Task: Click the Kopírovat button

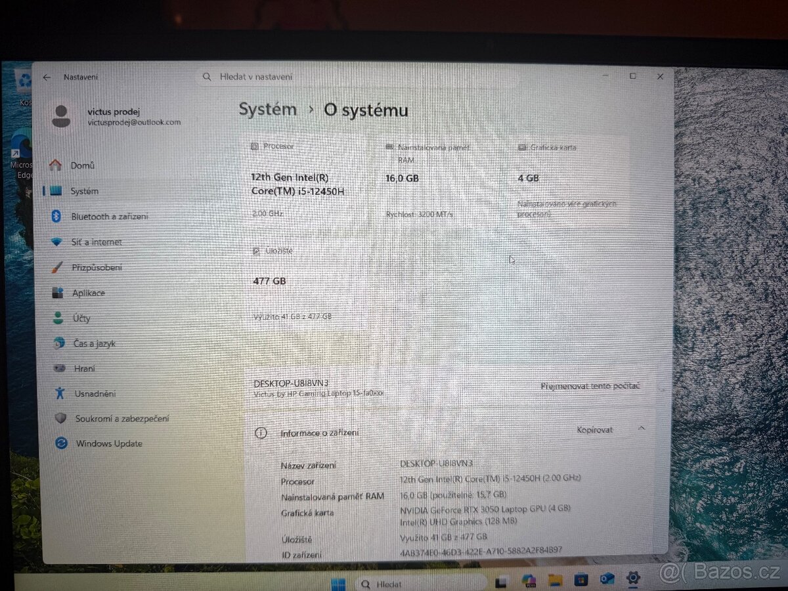Action: 595,429
